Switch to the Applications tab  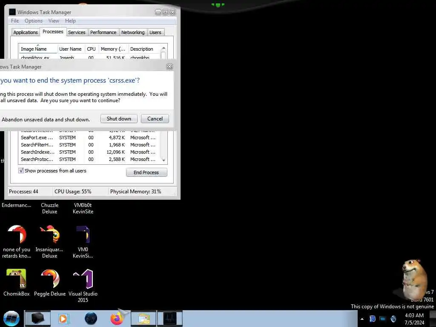(25, 32)
